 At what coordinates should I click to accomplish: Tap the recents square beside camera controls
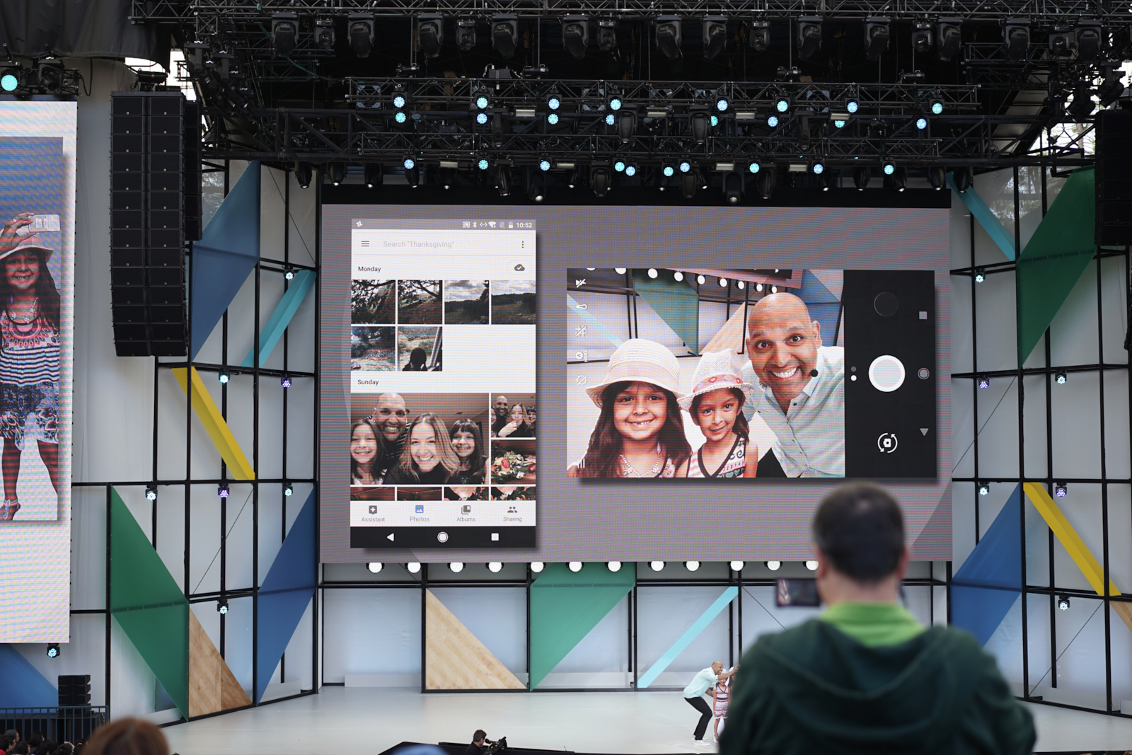(923, 316)
